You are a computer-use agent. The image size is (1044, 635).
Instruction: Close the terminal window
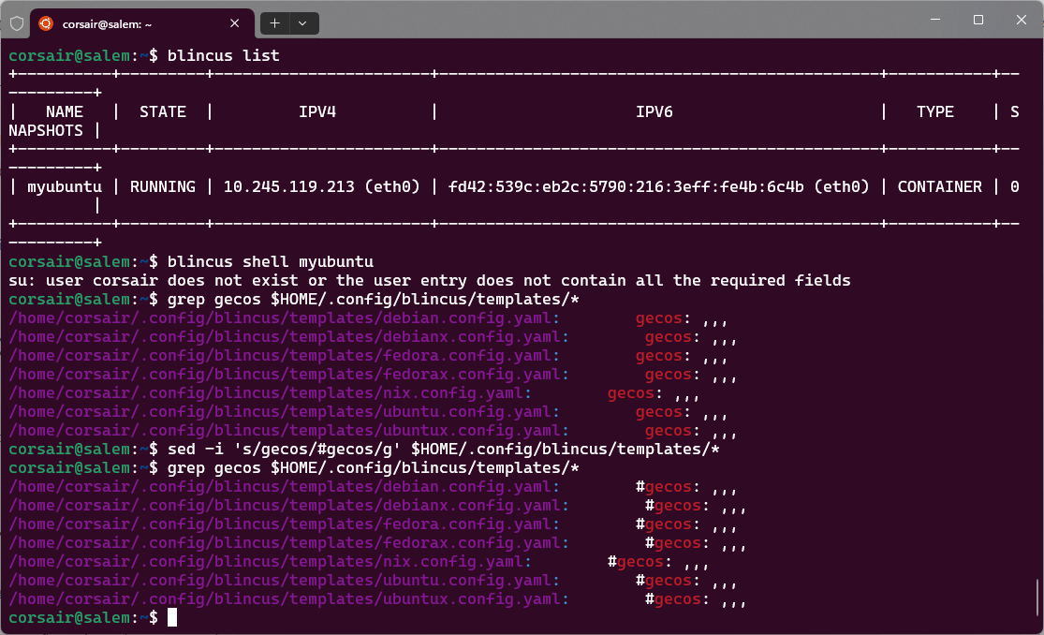pos(1021,20)
